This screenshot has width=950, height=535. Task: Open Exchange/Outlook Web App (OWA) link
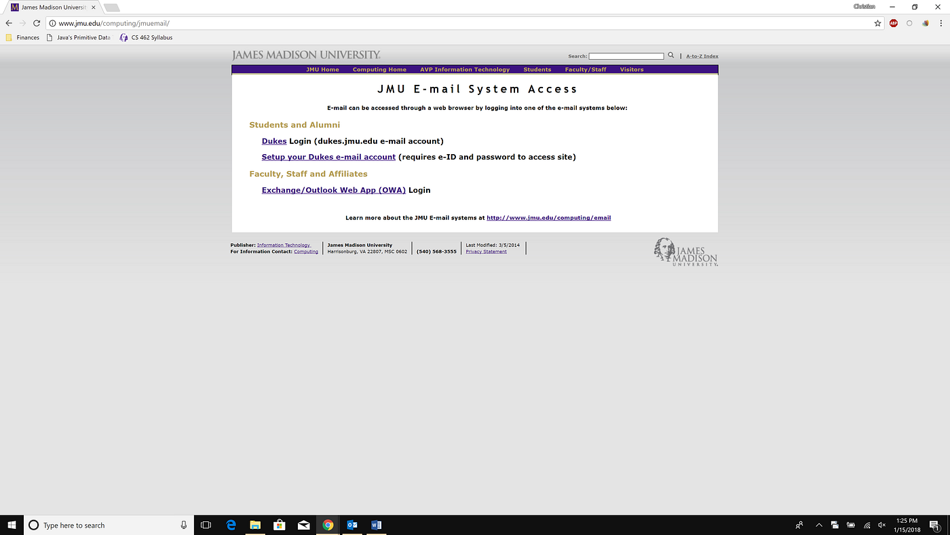tap(334, 190)
